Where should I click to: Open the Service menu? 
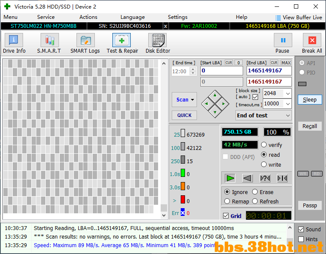(x=46, y=17)
